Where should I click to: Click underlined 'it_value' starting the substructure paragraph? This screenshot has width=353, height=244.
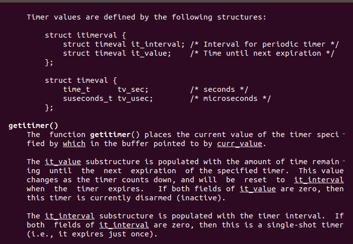(63, 162)
